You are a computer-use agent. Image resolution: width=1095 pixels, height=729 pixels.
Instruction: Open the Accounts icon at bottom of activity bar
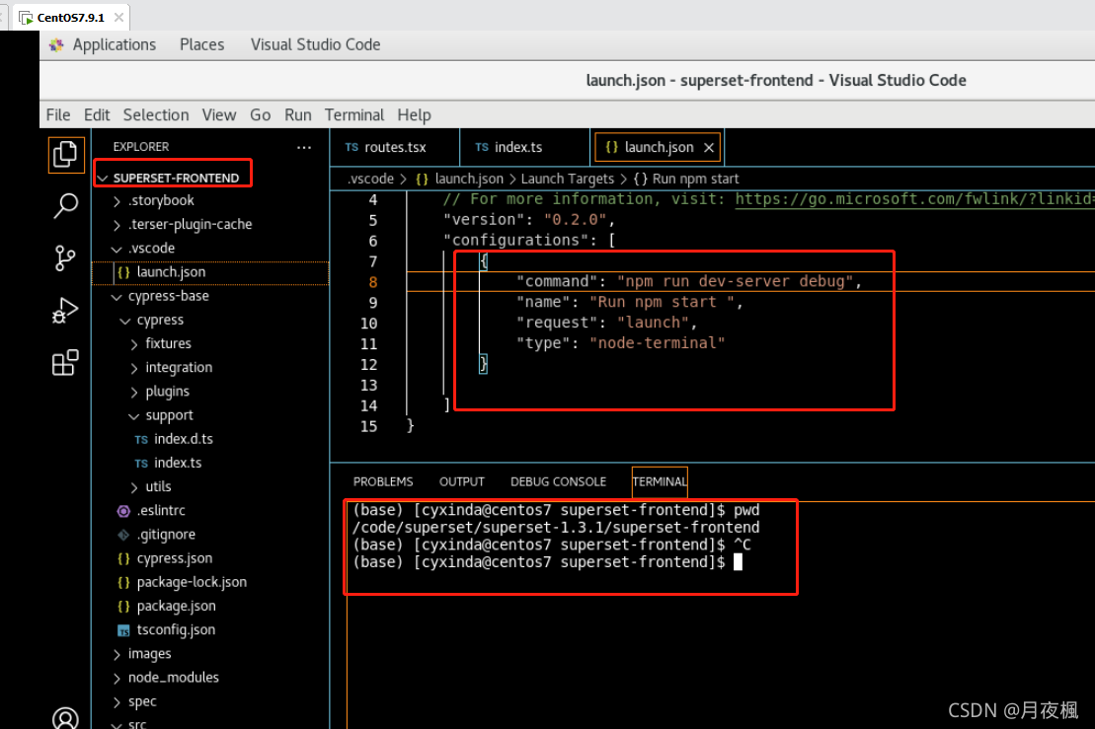click(65, 718)
